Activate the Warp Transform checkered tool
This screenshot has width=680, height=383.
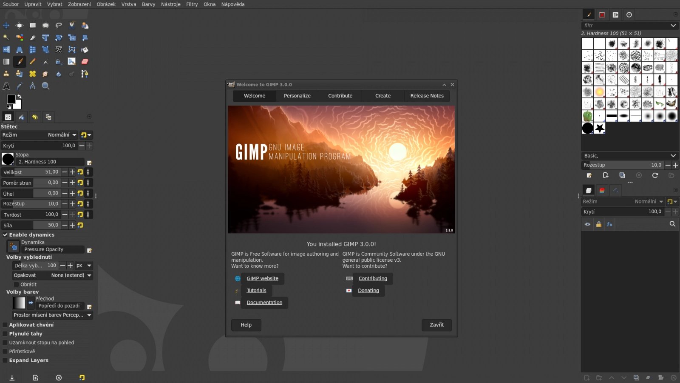[x=59, y=50]
